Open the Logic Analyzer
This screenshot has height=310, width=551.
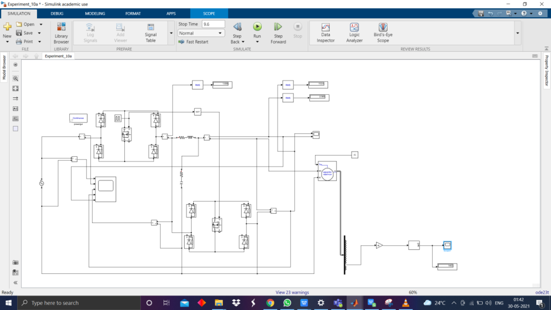(x=354, y=33)
